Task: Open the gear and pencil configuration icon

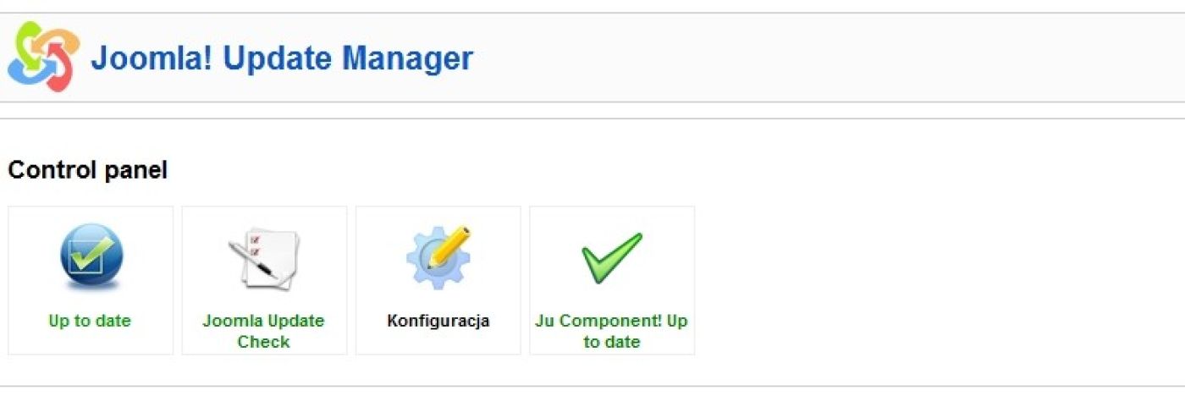Action: 438,257
